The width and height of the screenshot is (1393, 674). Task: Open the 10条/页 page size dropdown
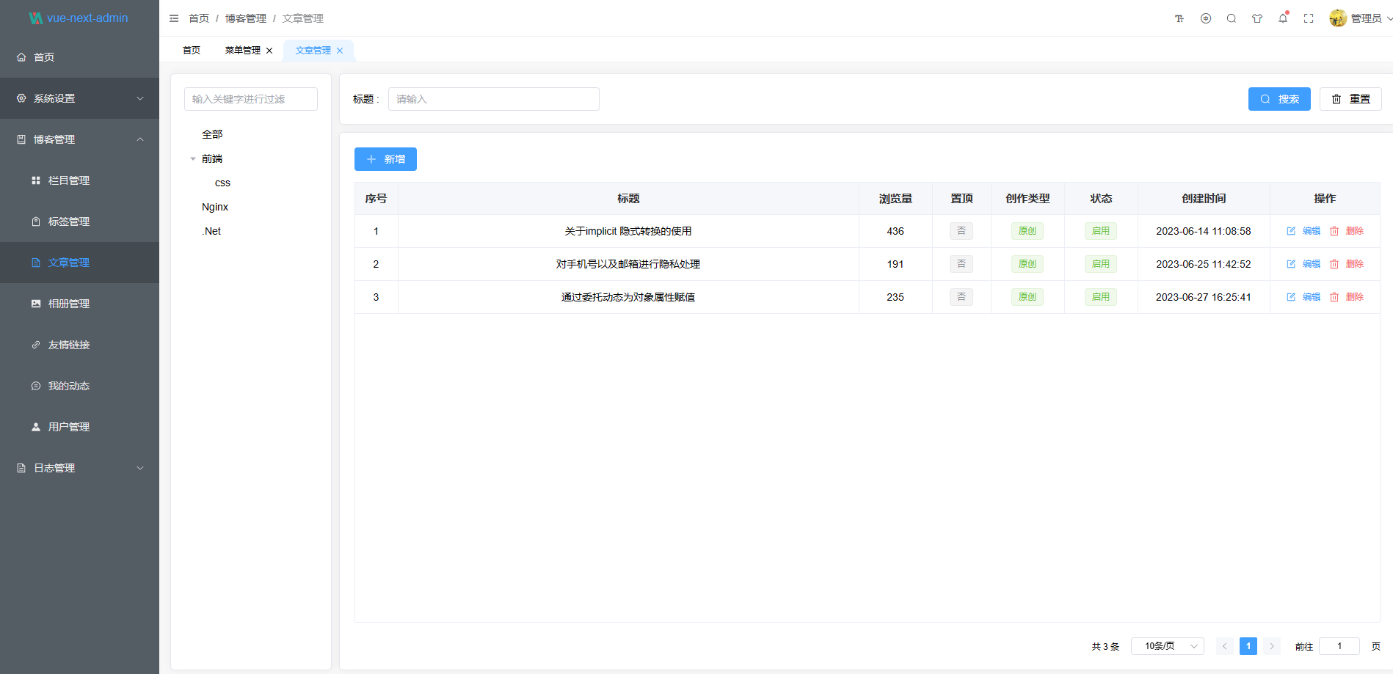pyautogui.click(x=1168, y=646)
